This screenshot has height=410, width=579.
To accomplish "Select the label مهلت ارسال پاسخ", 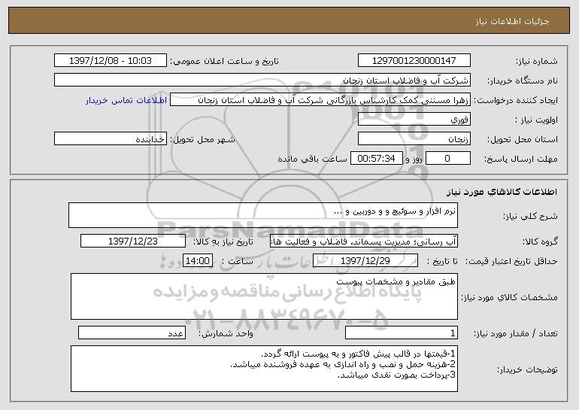I will point(520,159).
